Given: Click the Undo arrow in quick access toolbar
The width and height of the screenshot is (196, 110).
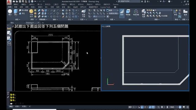Looking at the screenshot, I should tap(36, 2).
